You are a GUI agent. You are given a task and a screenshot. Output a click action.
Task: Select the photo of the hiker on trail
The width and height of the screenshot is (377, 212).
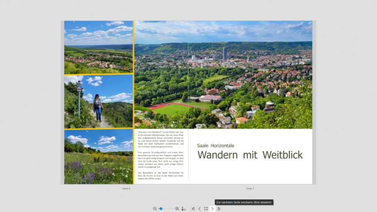coord(98,102)
